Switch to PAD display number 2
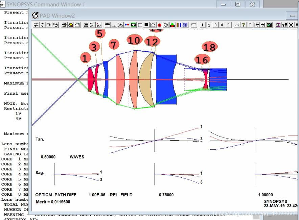Screen dimensions: 299x220 tap(209, 25)
